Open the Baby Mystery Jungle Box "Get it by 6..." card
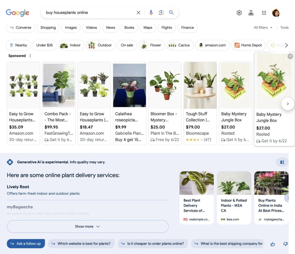Screen dimensions: 295x254 coord(236,104)
